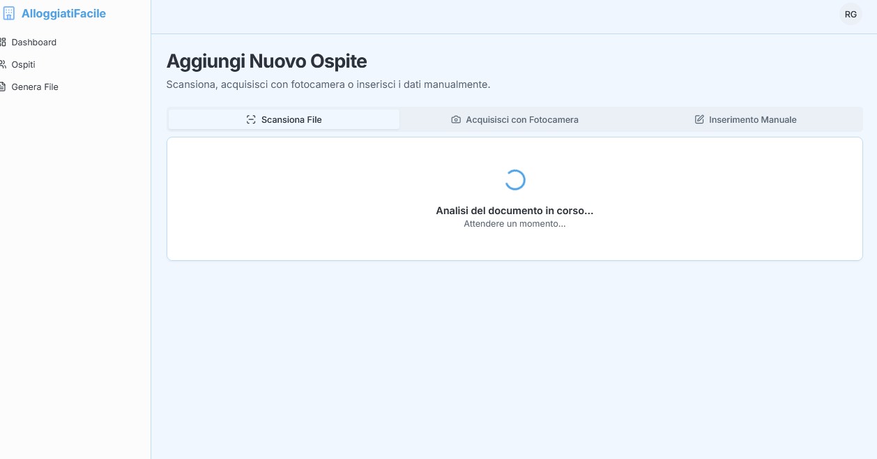Screen dimensions: 877x459
Task: Click 'Analisi del documento in corso...' text
Action: click(x=514, y=210)
